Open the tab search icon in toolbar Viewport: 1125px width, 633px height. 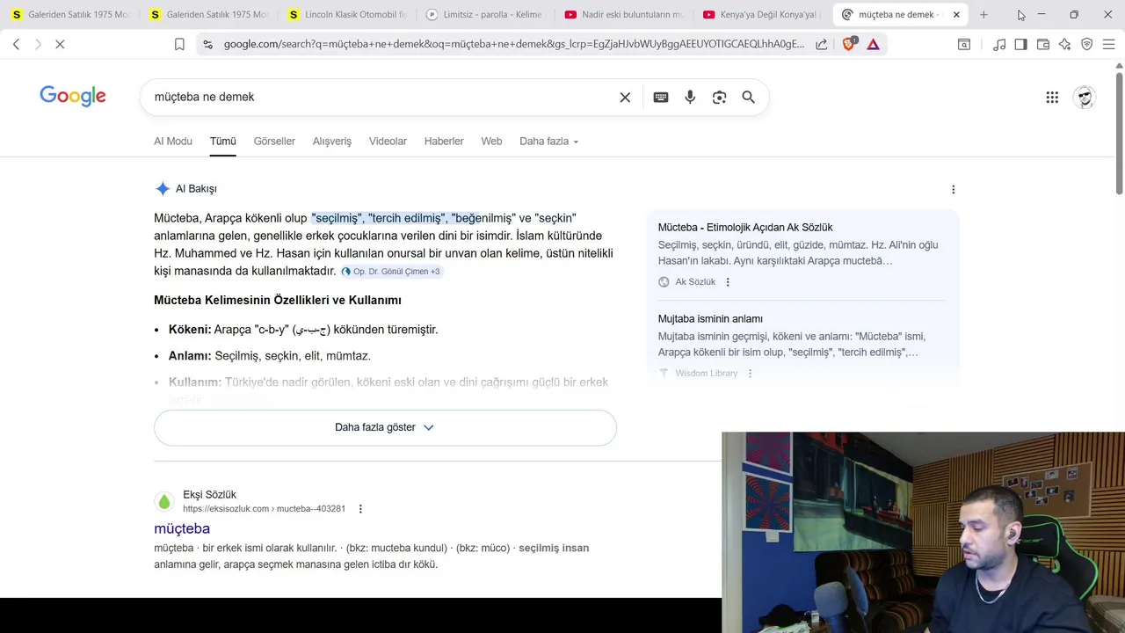coord(964,44)
